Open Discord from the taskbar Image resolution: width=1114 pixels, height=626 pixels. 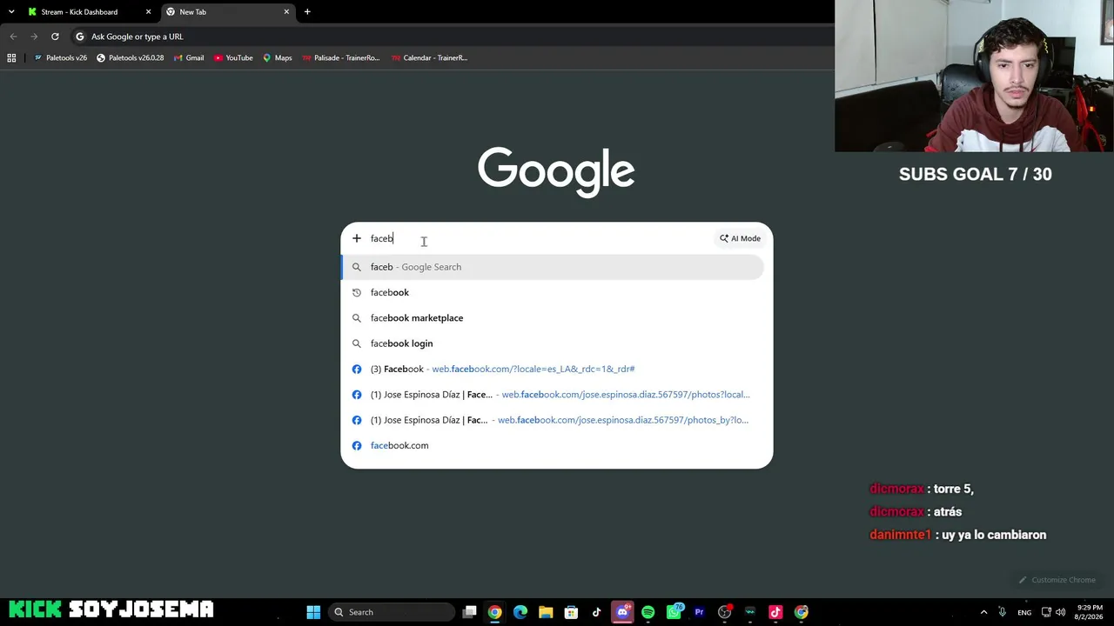pyautogui.click(x=622, y=612)
